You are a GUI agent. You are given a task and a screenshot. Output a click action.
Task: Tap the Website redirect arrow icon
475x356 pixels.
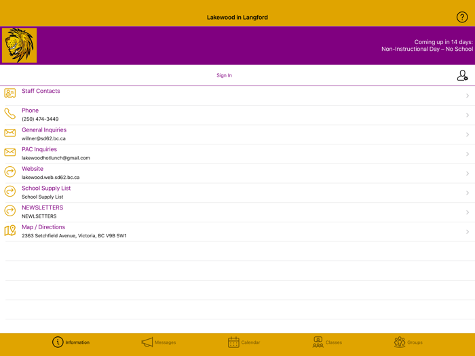10,172
